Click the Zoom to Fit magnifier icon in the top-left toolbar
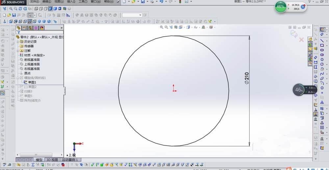 point(11,9)
